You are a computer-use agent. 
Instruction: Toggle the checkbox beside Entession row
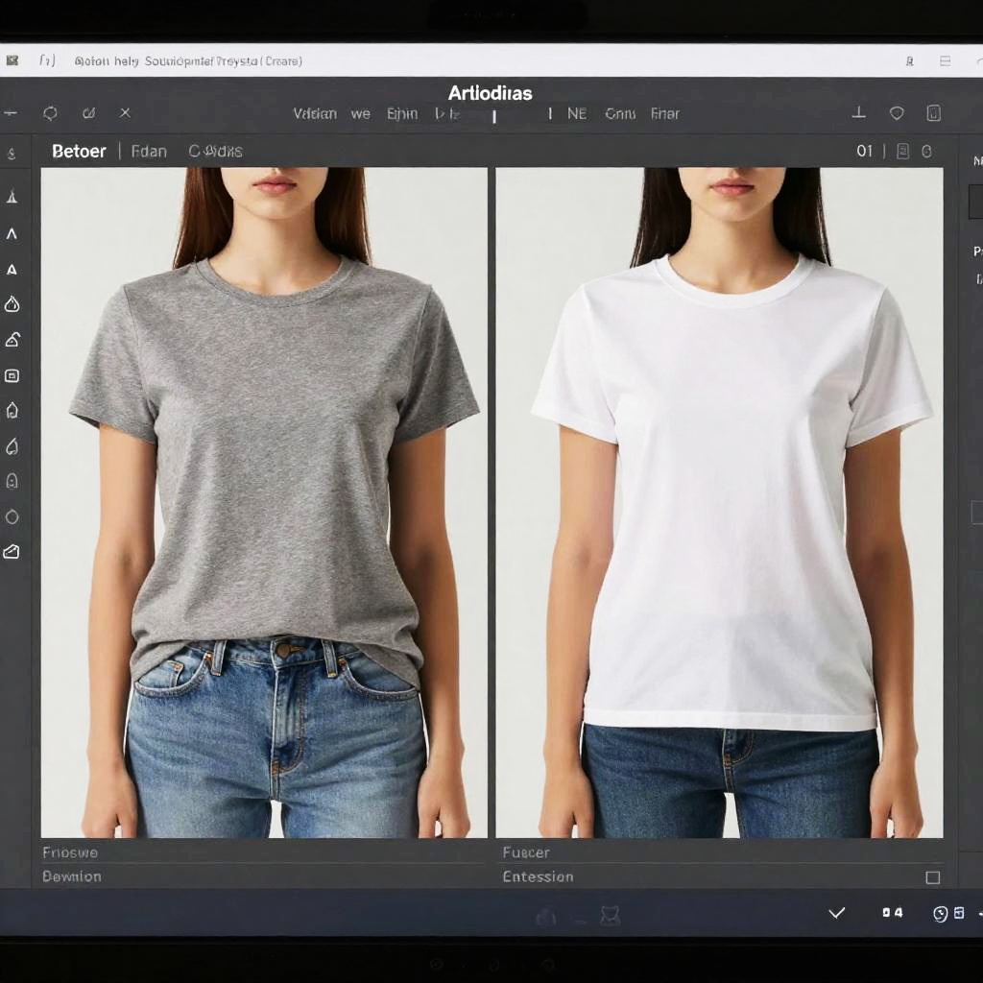(x=932, y=877)
